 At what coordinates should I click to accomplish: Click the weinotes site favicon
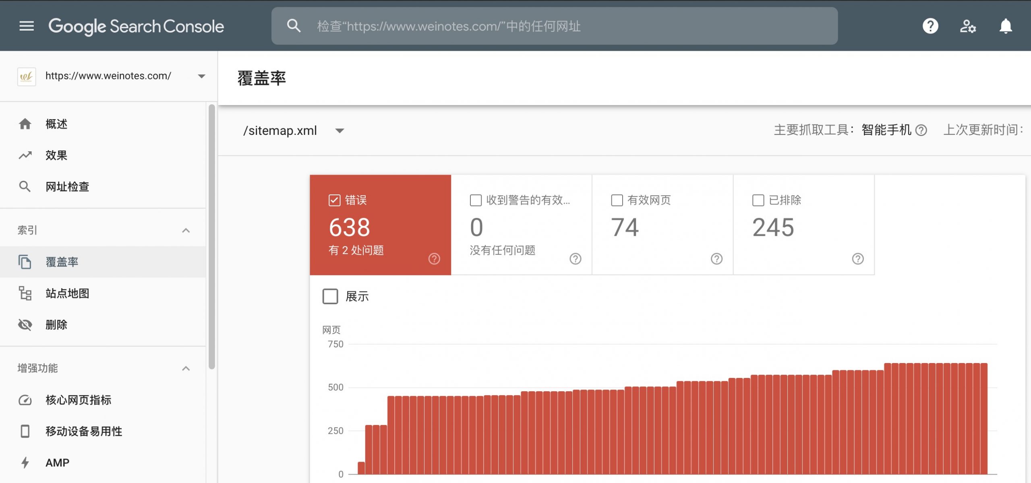27,76
